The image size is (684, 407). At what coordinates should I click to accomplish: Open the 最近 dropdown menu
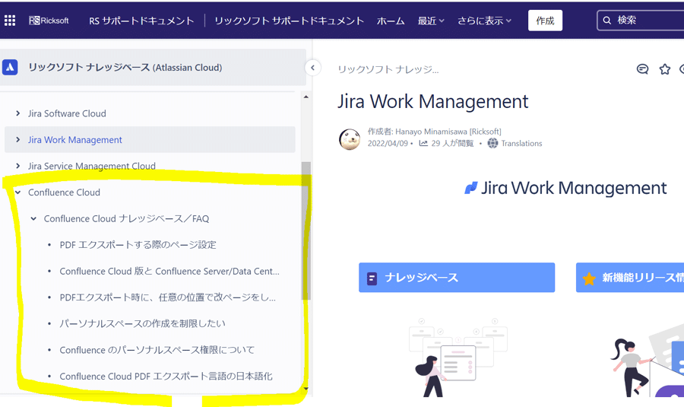point(431,21)
